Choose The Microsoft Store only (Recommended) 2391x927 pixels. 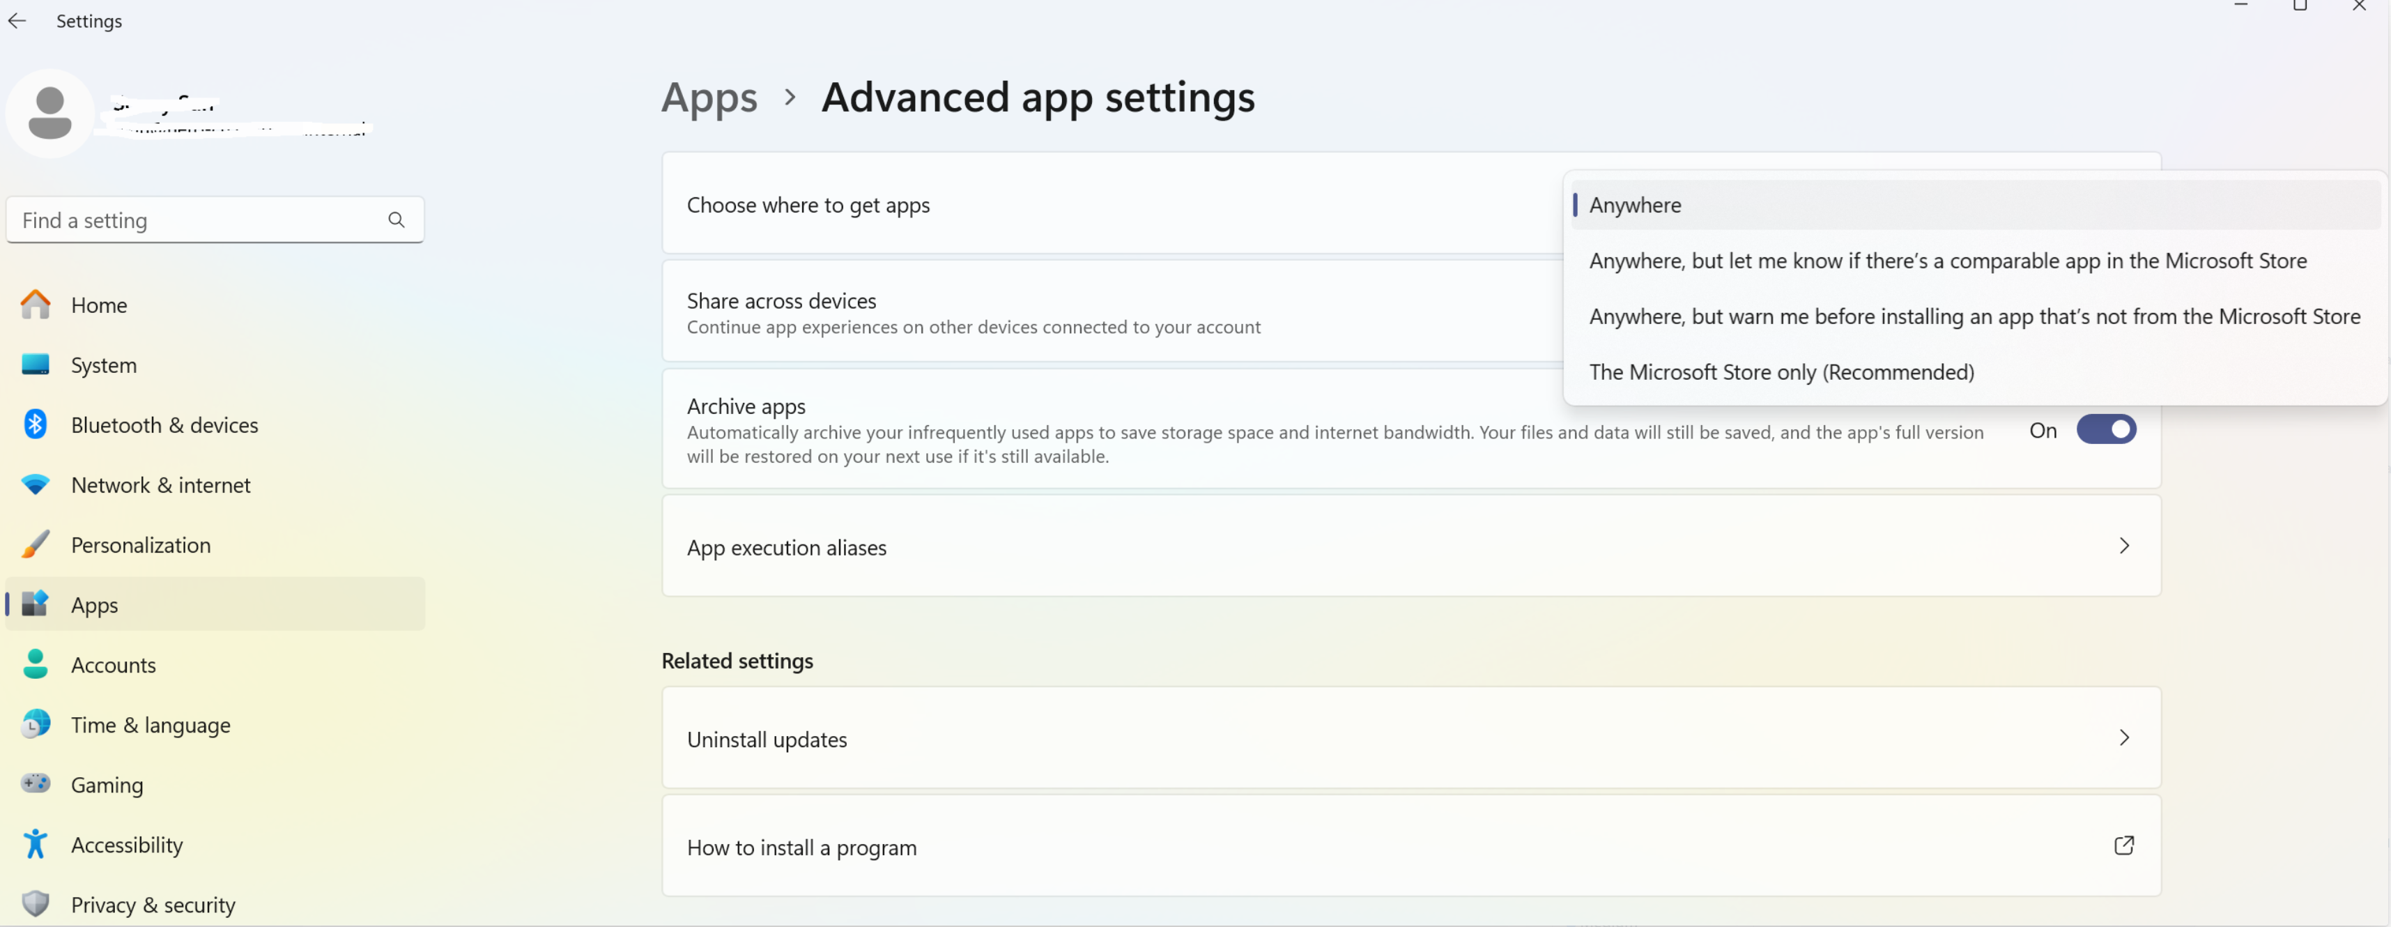pyautogui.click(x=1781, y=372)
